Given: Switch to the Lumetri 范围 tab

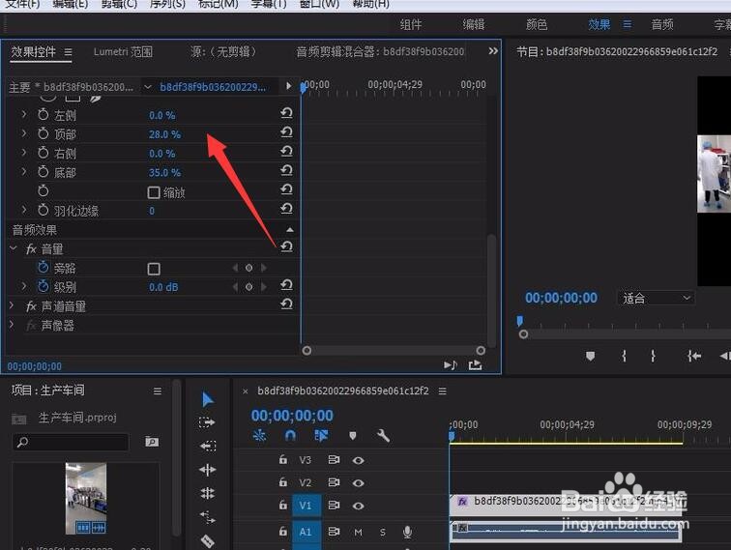Looking at the screenshot, I should [x=123, y=52].
